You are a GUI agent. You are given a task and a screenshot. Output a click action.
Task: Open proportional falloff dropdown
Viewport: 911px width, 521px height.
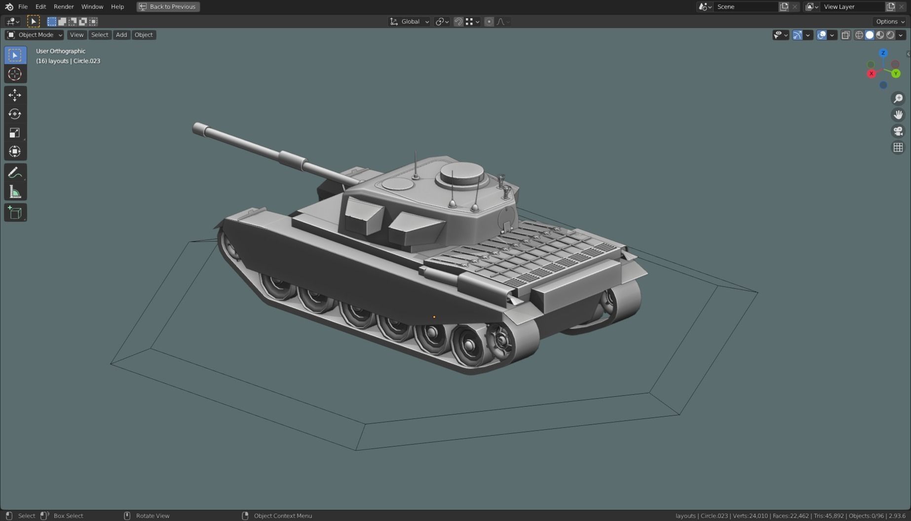pos(503,21)
